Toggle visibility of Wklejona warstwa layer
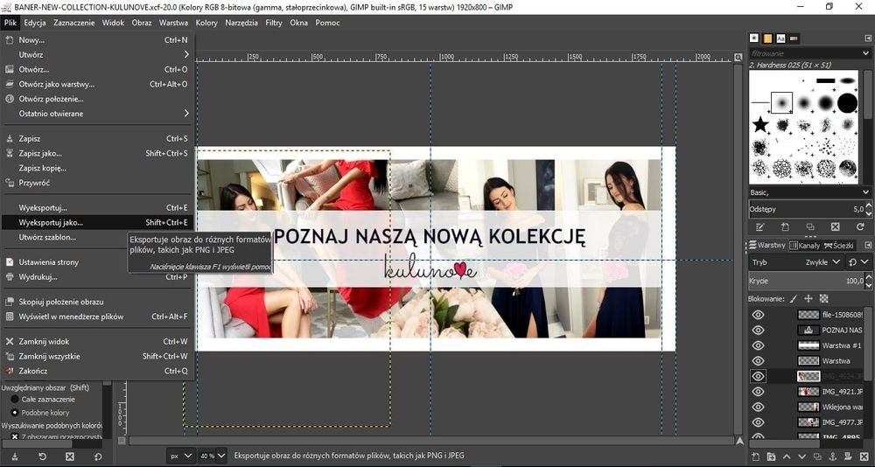Screen dimensions: 875x467 point(757,408)
